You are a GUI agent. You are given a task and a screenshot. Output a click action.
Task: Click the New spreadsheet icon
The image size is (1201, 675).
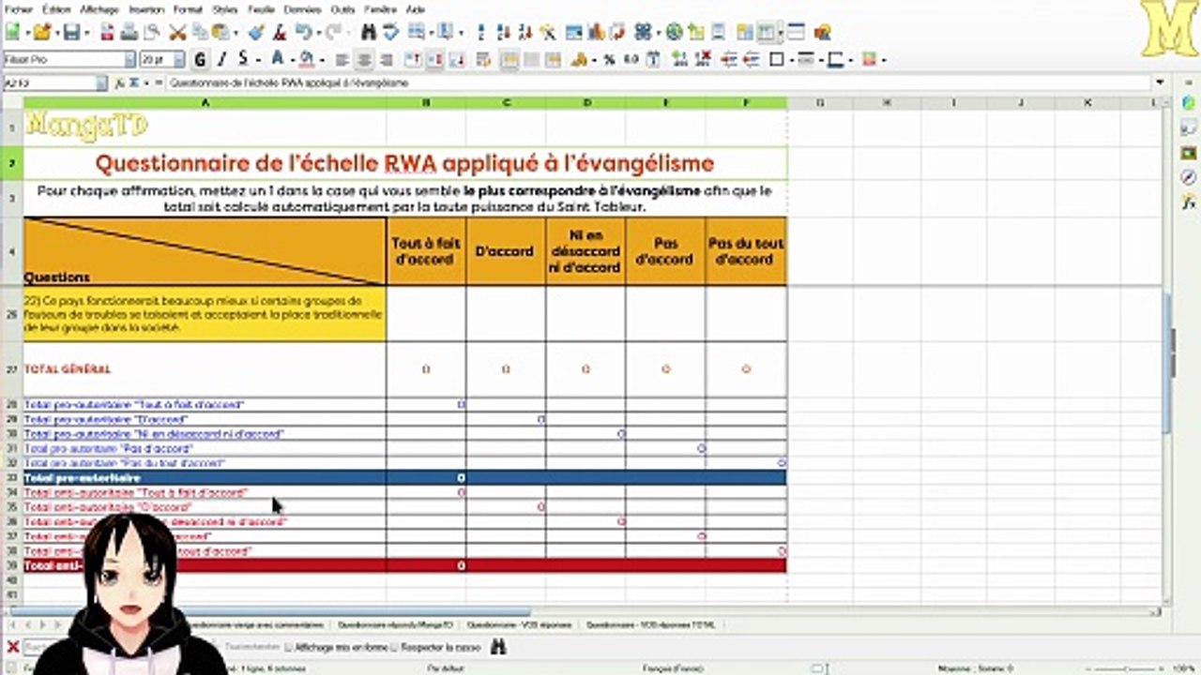[x=13, y=32]
